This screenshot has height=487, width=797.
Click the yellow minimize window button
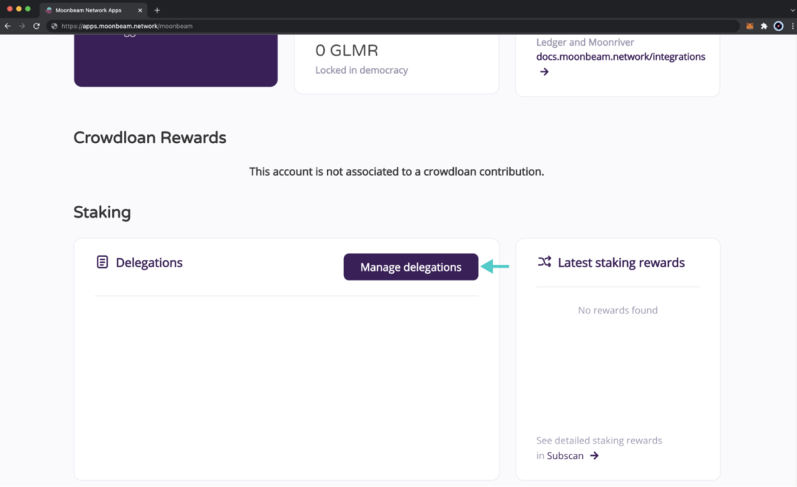(18, 9)
